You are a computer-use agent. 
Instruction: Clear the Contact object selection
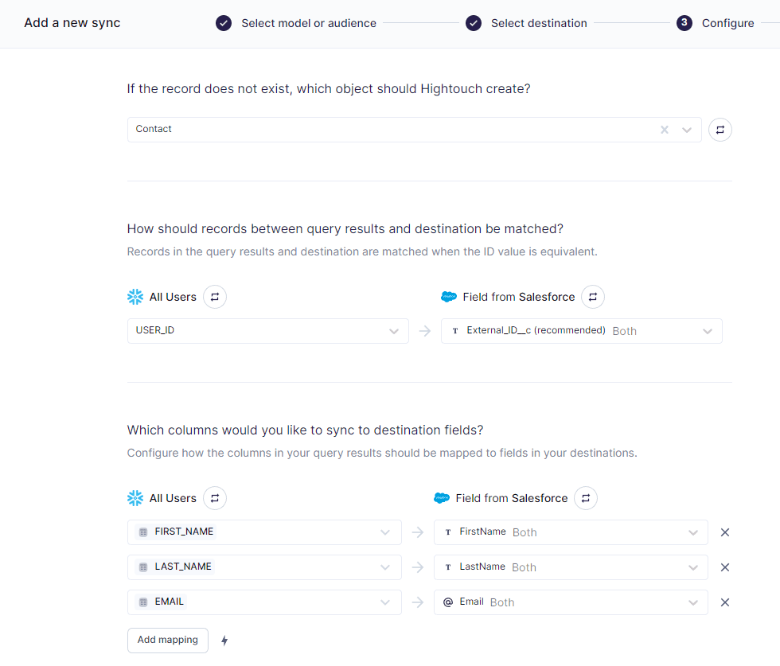[665, 130]
